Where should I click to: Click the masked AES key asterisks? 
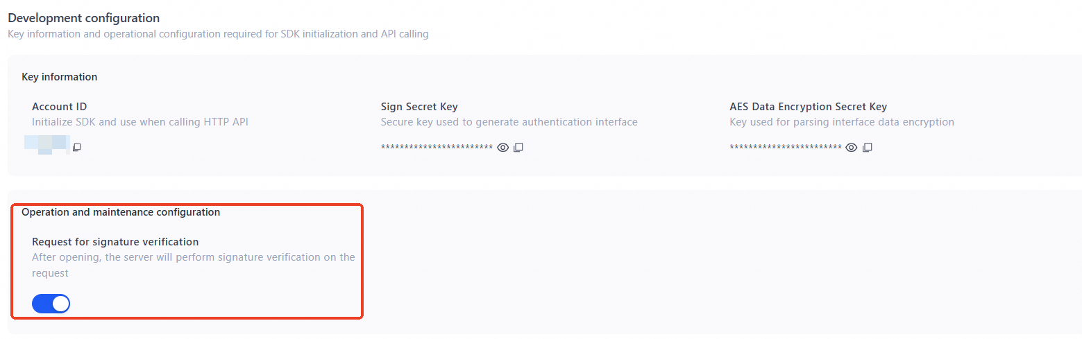(785, 148)
